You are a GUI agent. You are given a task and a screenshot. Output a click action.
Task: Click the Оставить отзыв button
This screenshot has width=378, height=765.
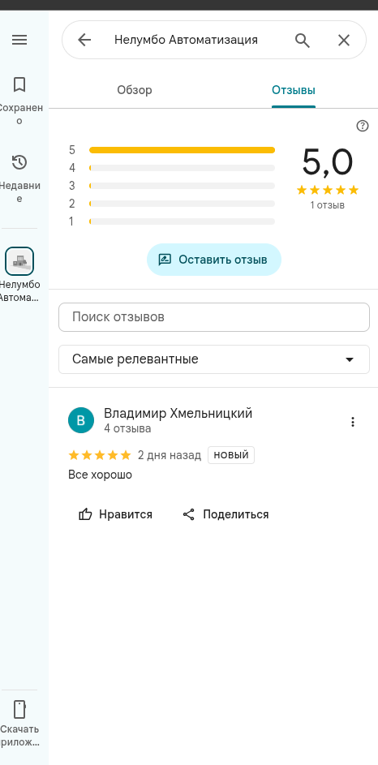[x=214, y=260]
